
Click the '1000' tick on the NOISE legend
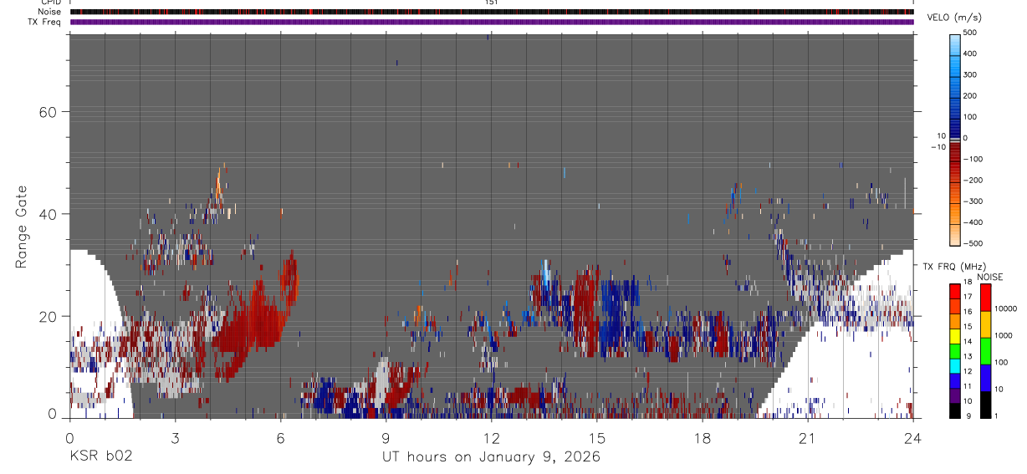(1004, 335)
